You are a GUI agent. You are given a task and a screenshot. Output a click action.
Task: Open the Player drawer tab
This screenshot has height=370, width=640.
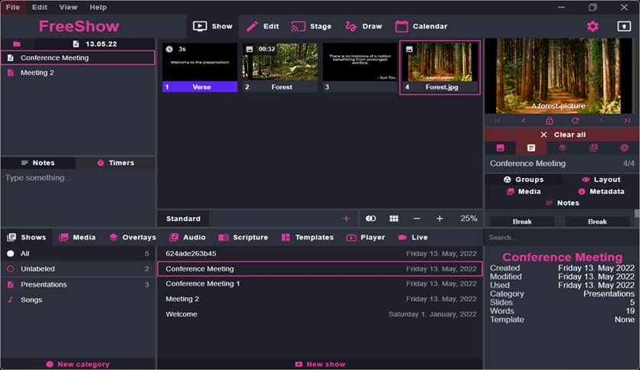coord(366,238)
